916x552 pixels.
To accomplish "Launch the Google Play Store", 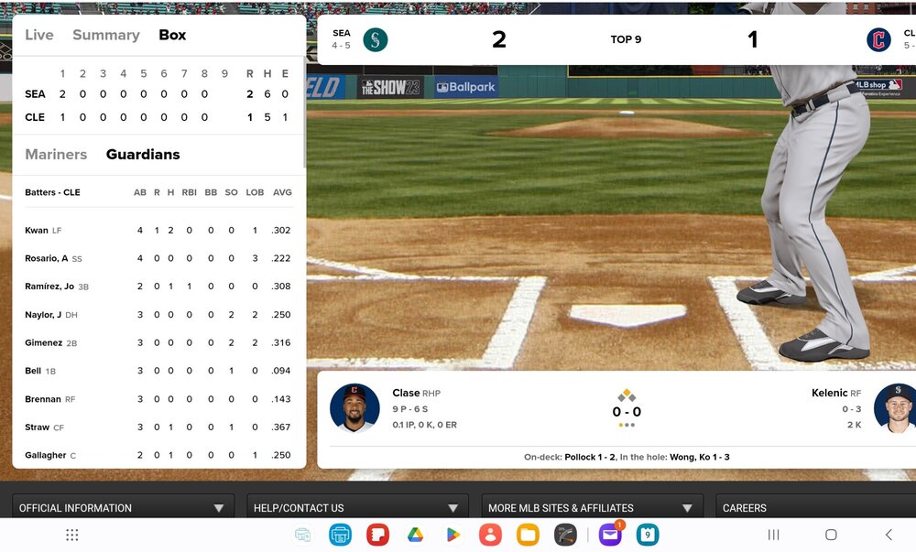I will [453, 535].
